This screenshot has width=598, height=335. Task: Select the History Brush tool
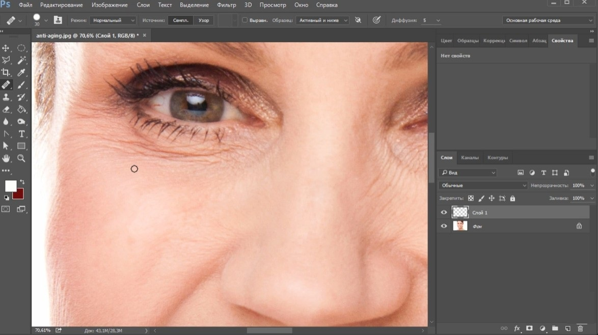click(21, 97)
